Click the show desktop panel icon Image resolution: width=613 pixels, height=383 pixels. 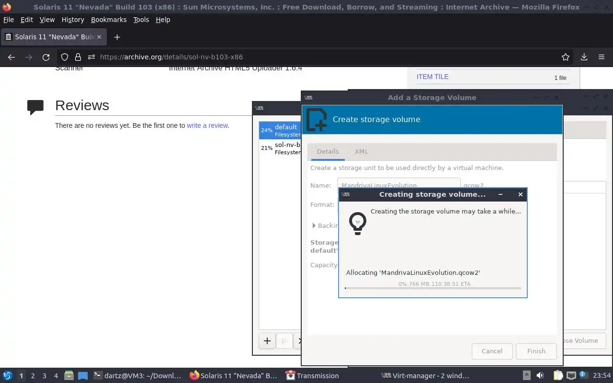click(x=83, y=376)
